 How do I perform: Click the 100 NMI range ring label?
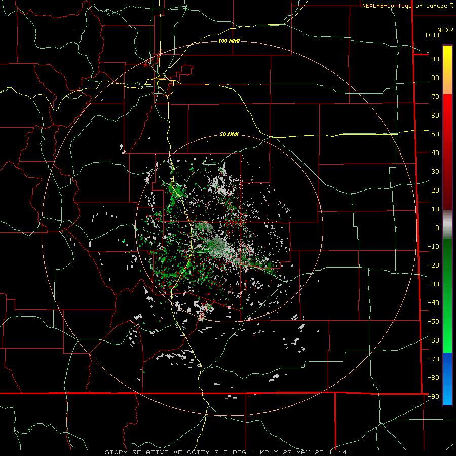pyautogui.click(x=229, y=41)
